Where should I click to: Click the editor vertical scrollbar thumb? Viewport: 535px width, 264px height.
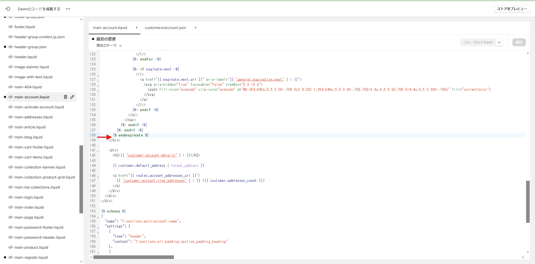coord(528,202)
